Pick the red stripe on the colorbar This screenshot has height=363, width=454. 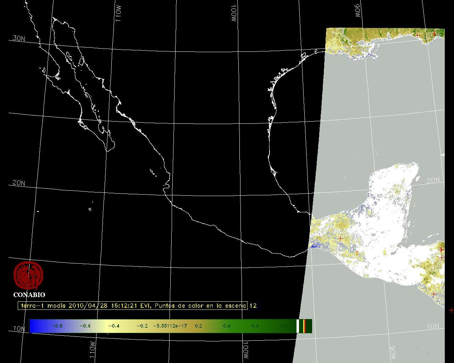[305, 326]
